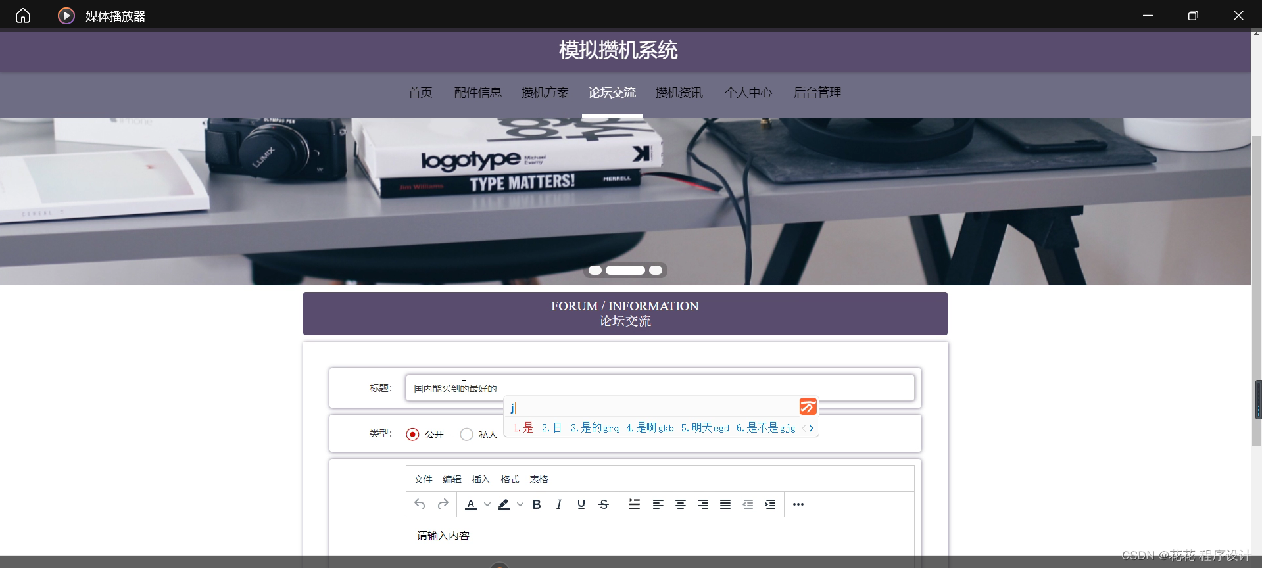This screenshot has width=1262, height=568.
Task: Click the Sogou input method logo
Action: (808, 407)
